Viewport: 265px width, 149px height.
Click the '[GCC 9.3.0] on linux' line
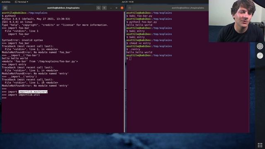(x=17, y=22)
